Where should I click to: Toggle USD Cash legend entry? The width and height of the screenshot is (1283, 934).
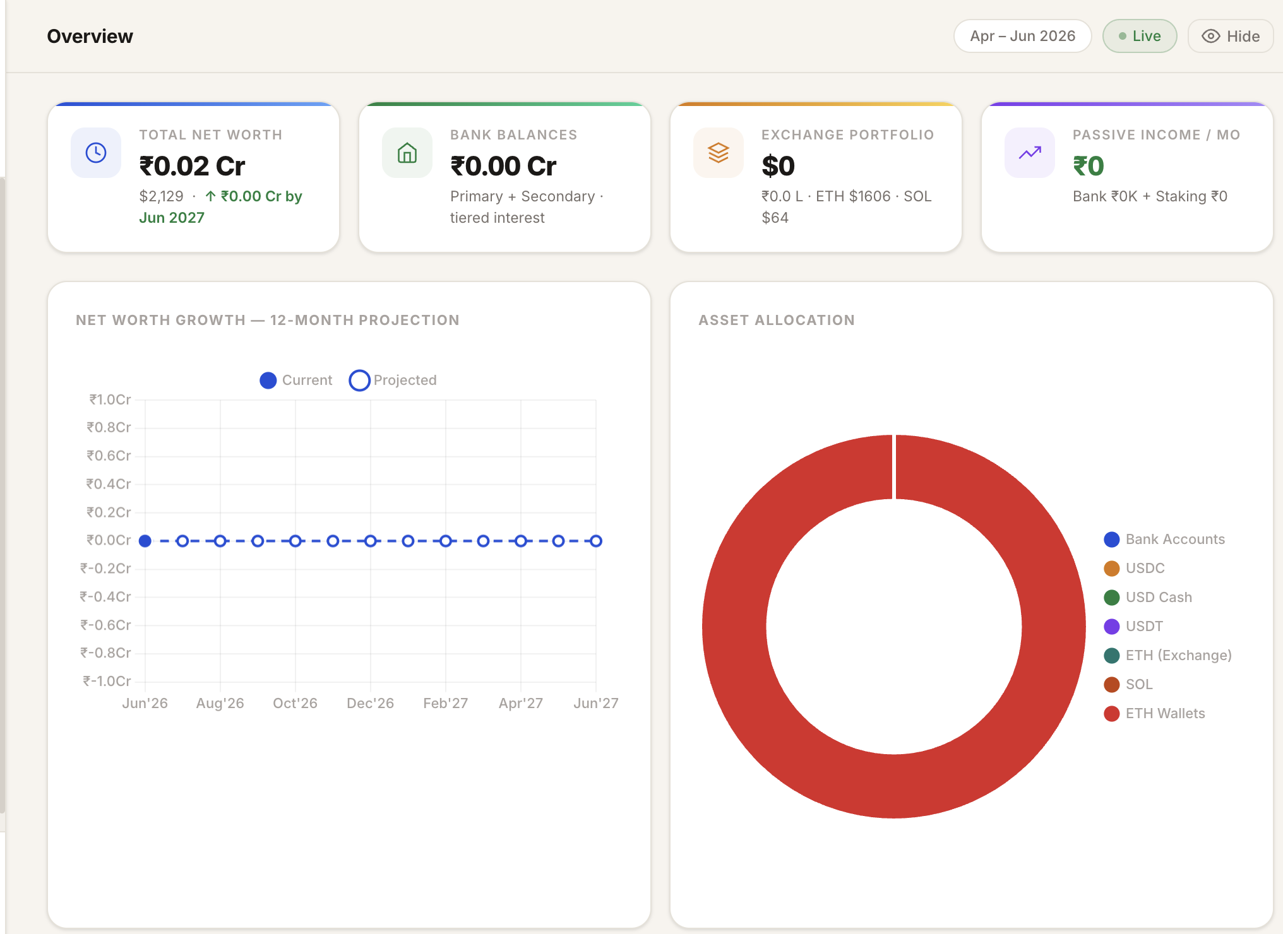click(1148, 597)
